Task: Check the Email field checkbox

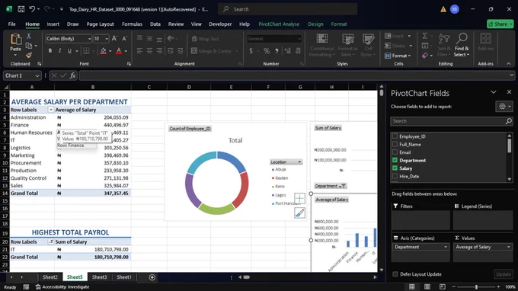Action: coord(395,152)
